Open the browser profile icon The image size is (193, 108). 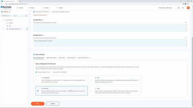pyautogui.click(x=185, y=4)
